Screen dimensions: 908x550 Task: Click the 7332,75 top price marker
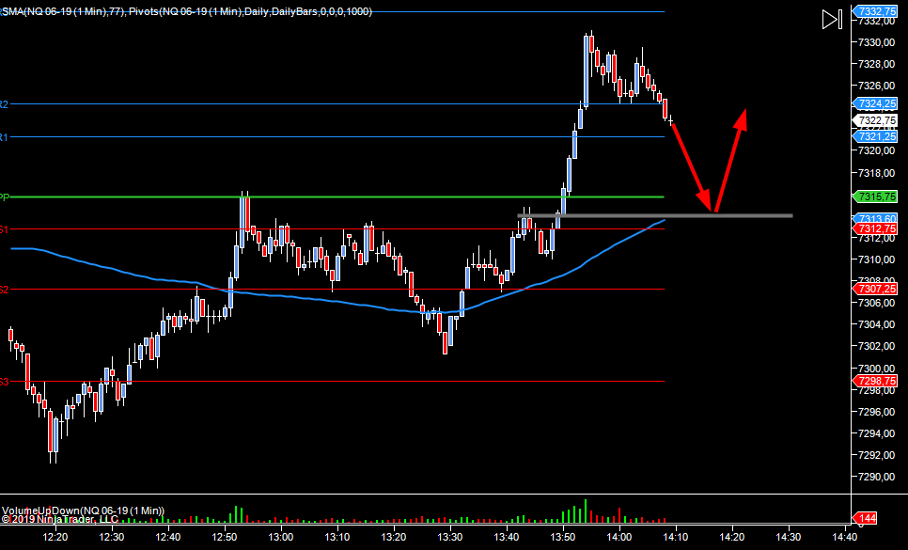(875, 11)
